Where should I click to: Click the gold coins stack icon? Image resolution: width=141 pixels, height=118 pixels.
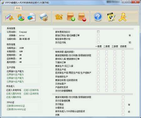point(59,17)
